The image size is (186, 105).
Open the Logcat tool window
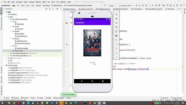[x=40, y=98]
